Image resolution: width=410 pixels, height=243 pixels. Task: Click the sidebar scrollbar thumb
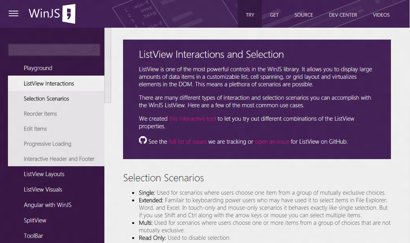pyautogui.click(x=108, y=65)
